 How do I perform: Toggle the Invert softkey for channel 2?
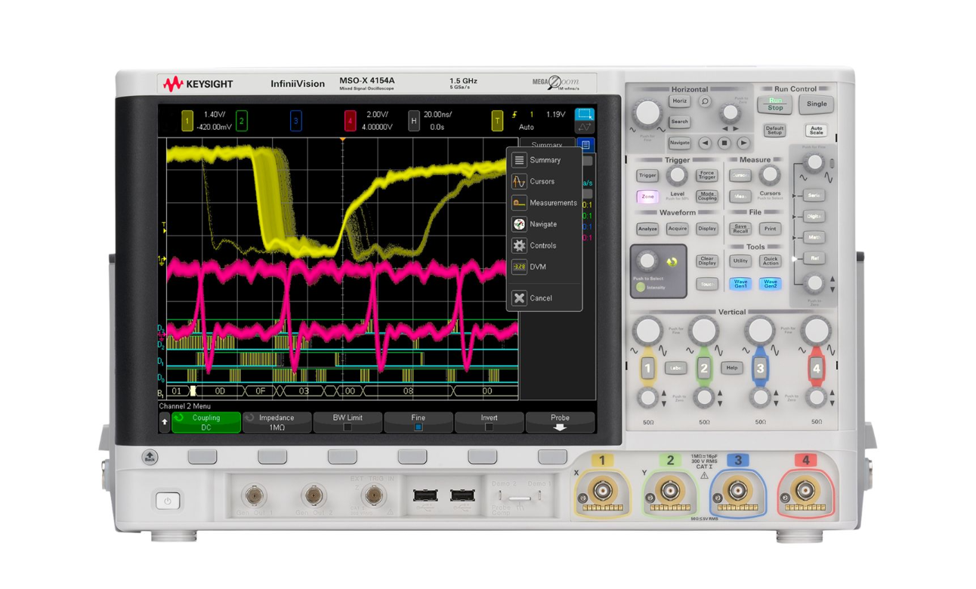tap(488, 421)
